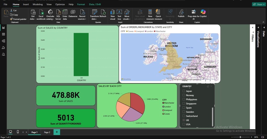Switch to desktop layout icon
Image resolution: width=267 pixels, height=139 pixels.
(10, 132)
